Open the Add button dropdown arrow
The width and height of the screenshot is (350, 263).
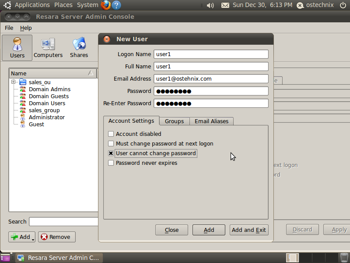pyautogui.click(x=33, y=239)
